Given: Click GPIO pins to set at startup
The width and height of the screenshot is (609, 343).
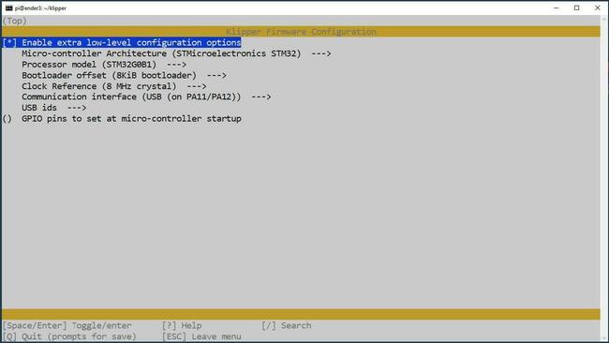Looking at the screenshot, I should tap(131, 119).
